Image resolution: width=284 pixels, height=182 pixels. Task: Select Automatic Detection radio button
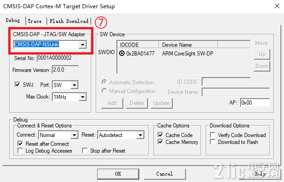click(104, 82)
